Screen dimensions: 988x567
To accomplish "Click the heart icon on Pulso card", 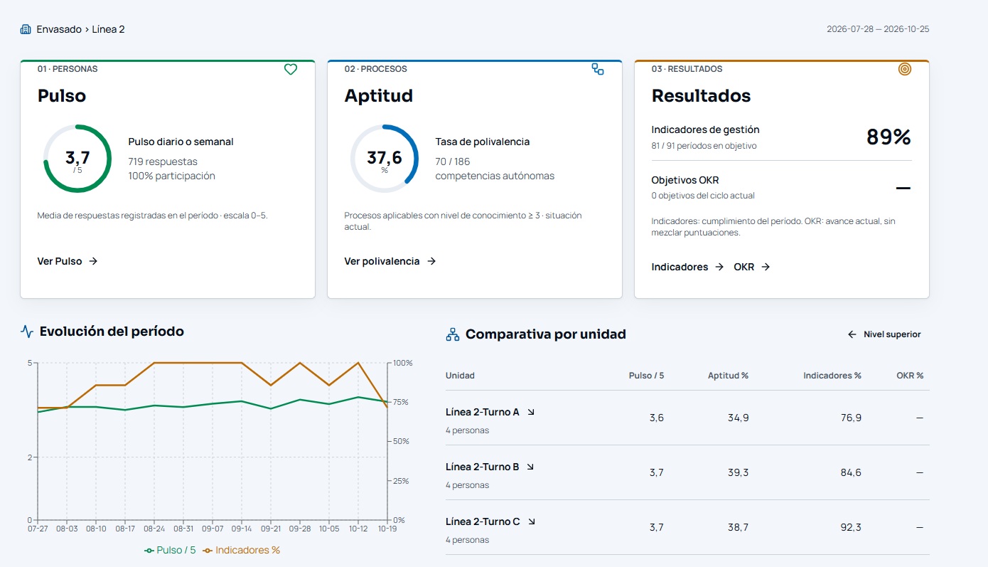I will [291, 69].
